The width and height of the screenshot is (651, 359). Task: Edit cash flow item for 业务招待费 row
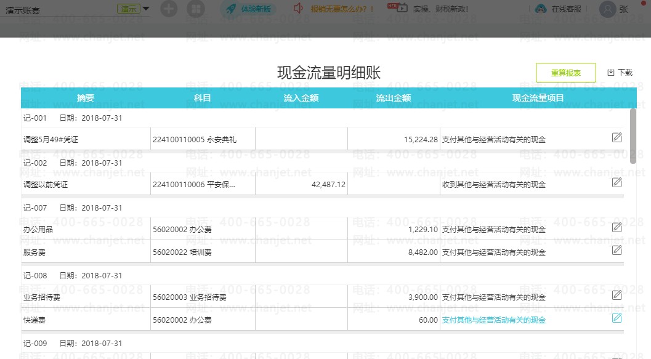tap(617, 295)
